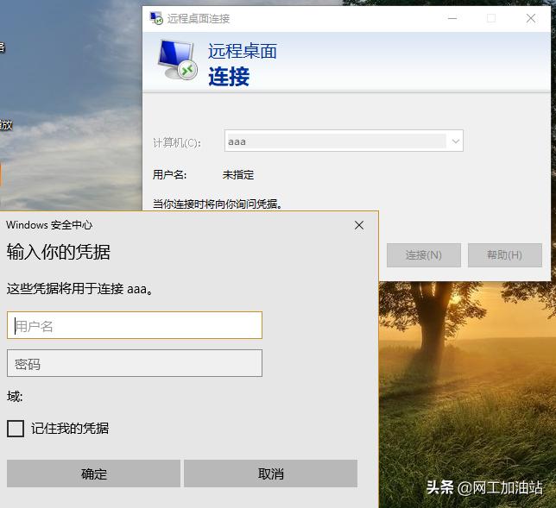This screenshot has width=556, height=508.
Task: Cancel the credentials dialog with 取消
Action: point(270,474)
